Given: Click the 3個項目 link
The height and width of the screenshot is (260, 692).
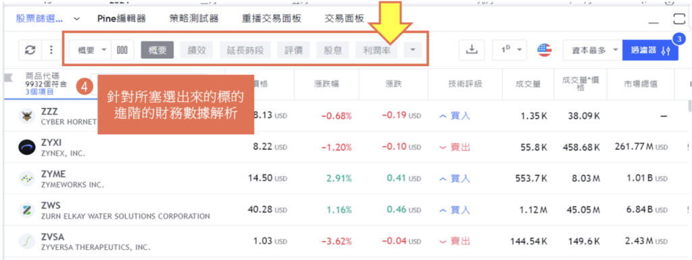Looking at the screenshot, I should 39,92.
